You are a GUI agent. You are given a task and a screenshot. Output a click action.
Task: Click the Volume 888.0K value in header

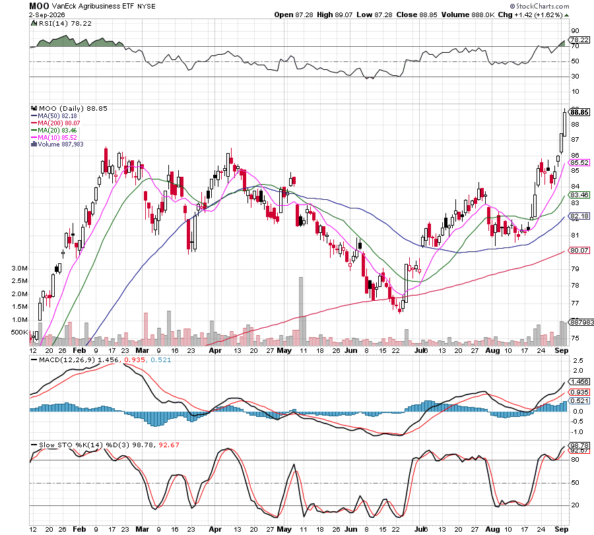coord(468,15)
